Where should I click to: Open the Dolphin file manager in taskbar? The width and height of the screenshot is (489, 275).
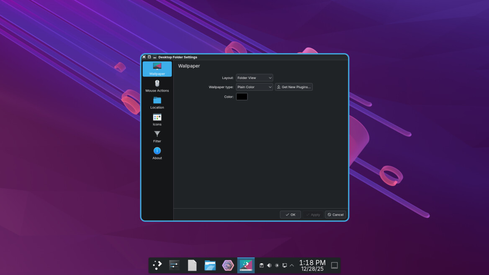[x=210, y=265]
